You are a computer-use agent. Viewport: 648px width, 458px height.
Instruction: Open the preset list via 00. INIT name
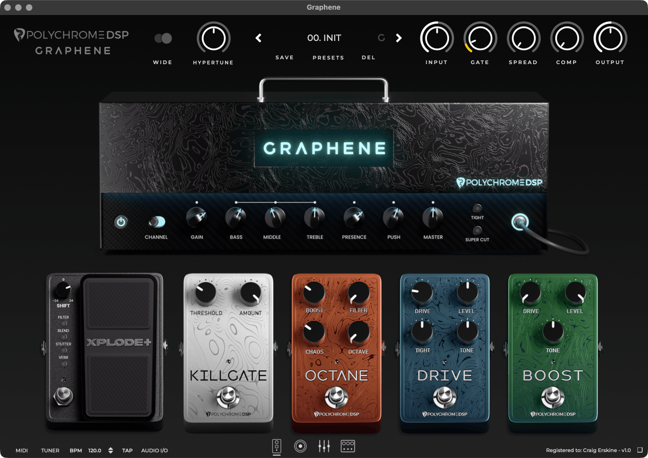[x=324, y=38]
